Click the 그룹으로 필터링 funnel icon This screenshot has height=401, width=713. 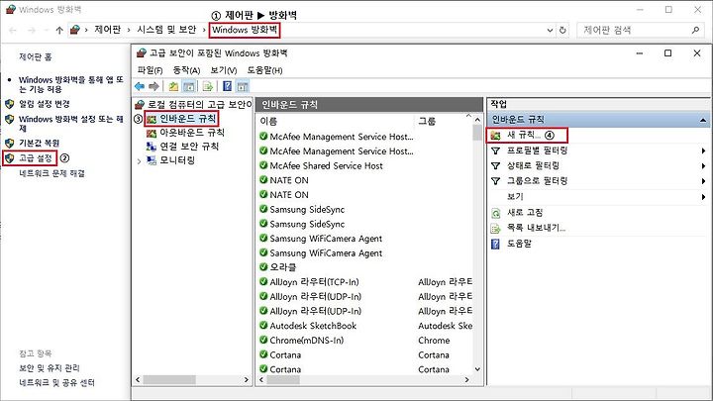coord(496,181)
